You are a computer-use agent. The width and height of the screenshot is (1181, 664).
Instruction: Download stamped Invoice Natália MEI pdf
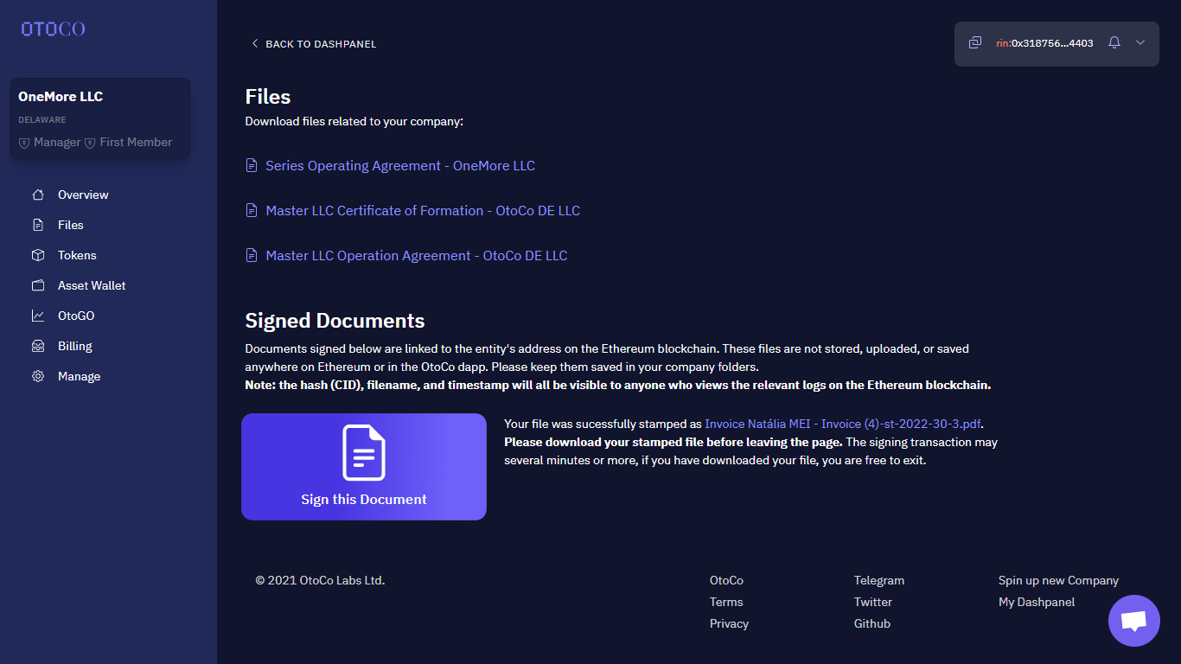pyautogui.click(x=843, y=424)
